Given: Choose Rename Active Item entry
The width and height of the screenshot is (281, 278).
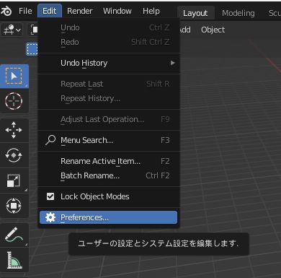Looking at the screenshot, I should (109, 161).
